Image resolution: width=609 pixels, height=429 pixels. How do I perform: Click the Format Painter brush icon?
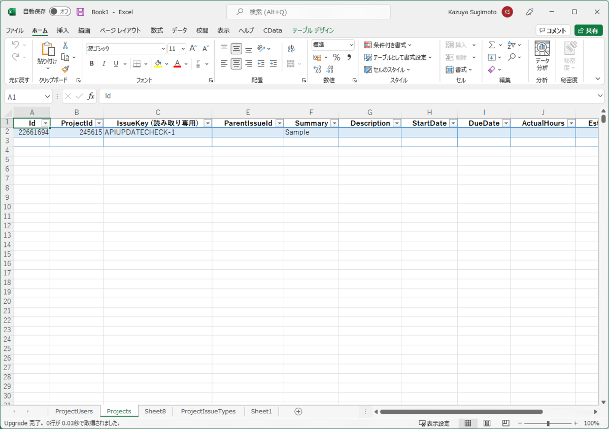coord(65,69)
